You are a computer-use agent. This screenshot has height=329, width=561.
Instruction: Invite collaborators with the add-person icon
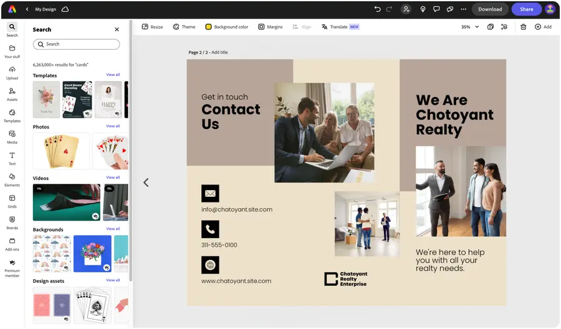406,9
